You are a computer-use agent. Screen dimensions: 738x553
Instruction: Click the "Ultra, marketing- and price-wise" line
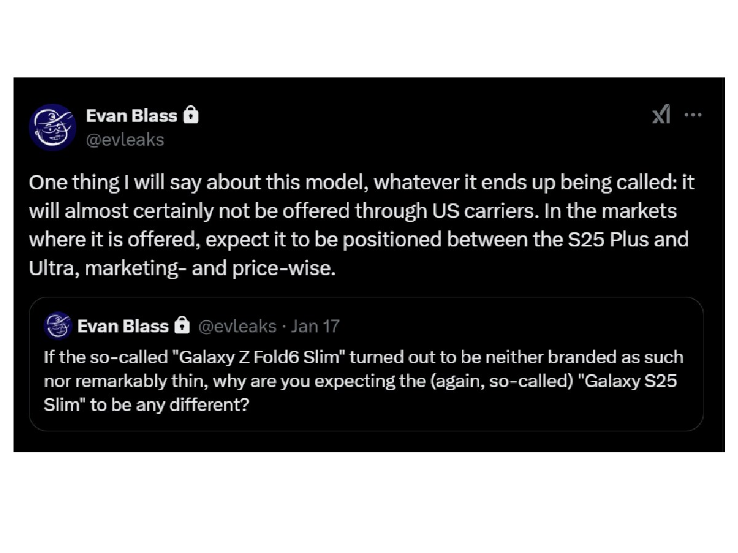pos(183,268)
